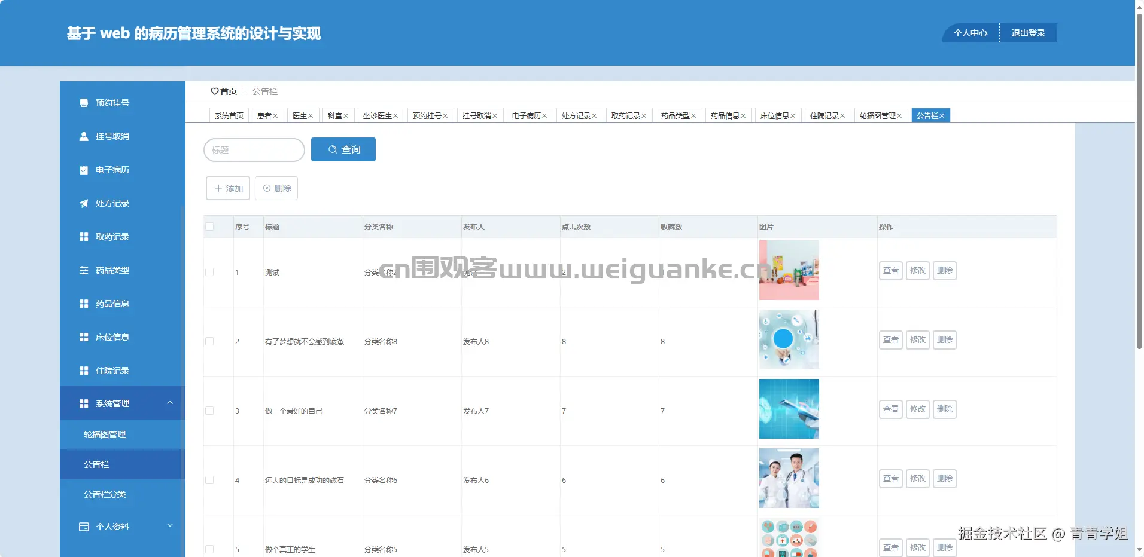
Task: Click the 住院记录 grid icon
Action: (x=84, y=371)
